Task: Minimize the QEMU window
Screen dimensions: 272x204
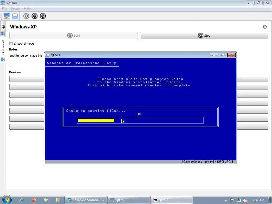Action: (x=214, y=55)
